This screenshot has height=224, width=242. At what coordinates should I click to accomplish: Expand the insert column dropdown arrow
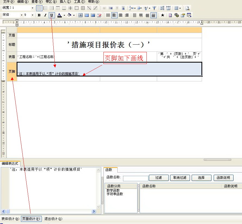149,8
